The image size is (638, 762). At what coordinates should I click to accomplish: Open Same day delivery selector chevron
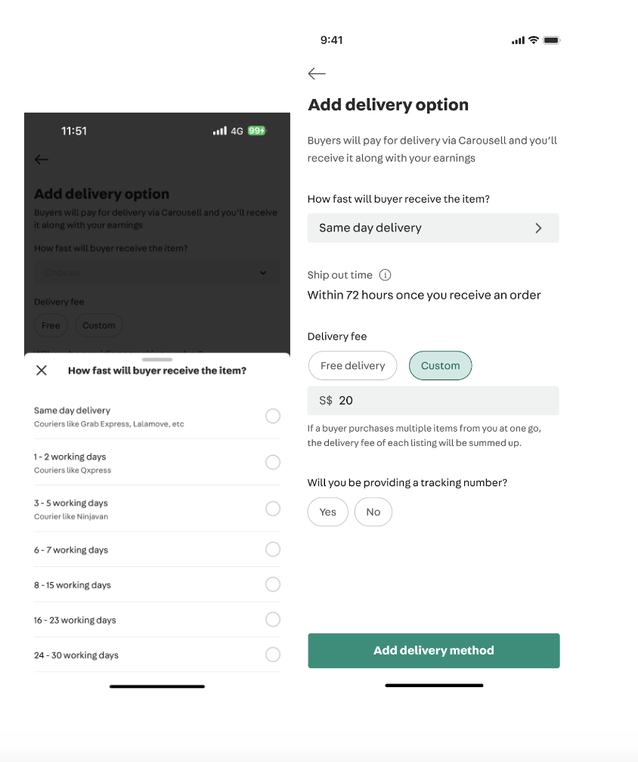pos(538,228)
